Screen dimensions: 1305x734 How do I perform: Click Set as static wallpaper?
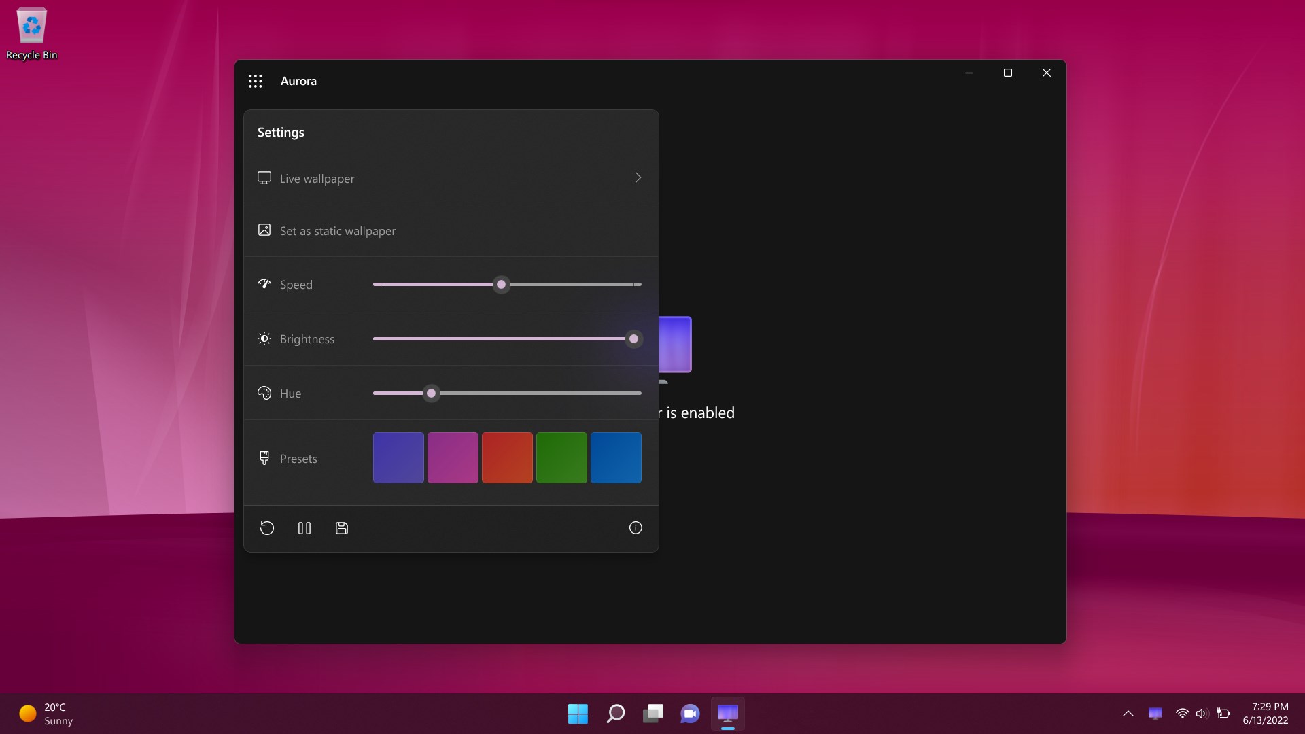coord(338,231)
